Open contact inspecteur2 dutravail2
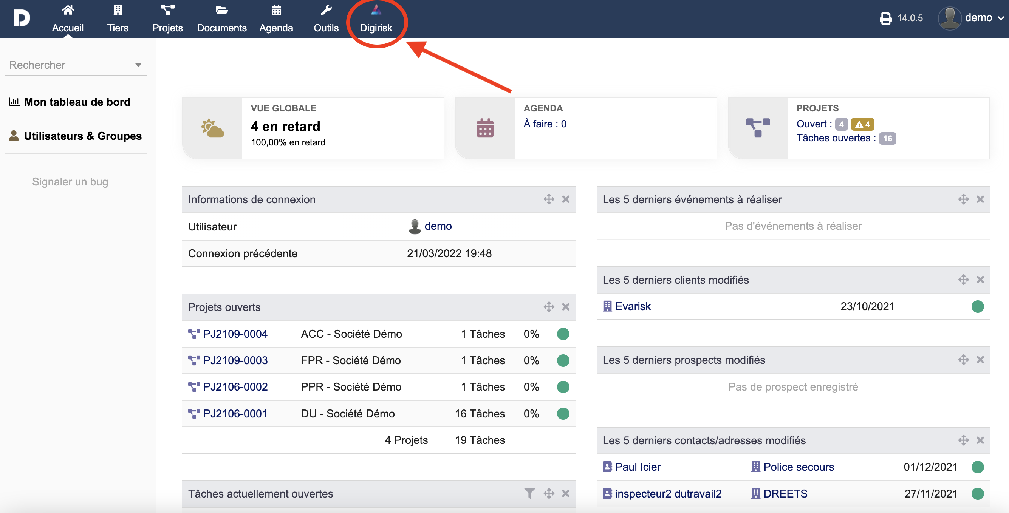 tap(668, 493)
